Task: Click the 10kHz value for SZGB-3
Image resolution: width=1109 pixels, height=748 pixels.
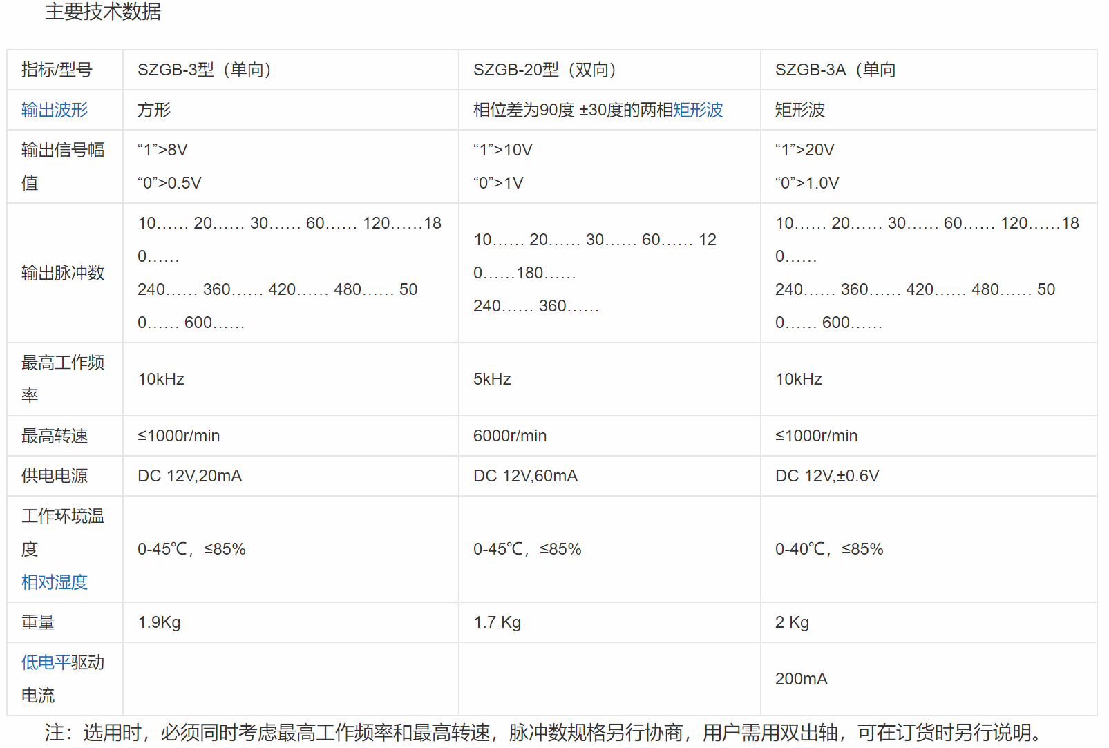Action: [x=161, y=378]
